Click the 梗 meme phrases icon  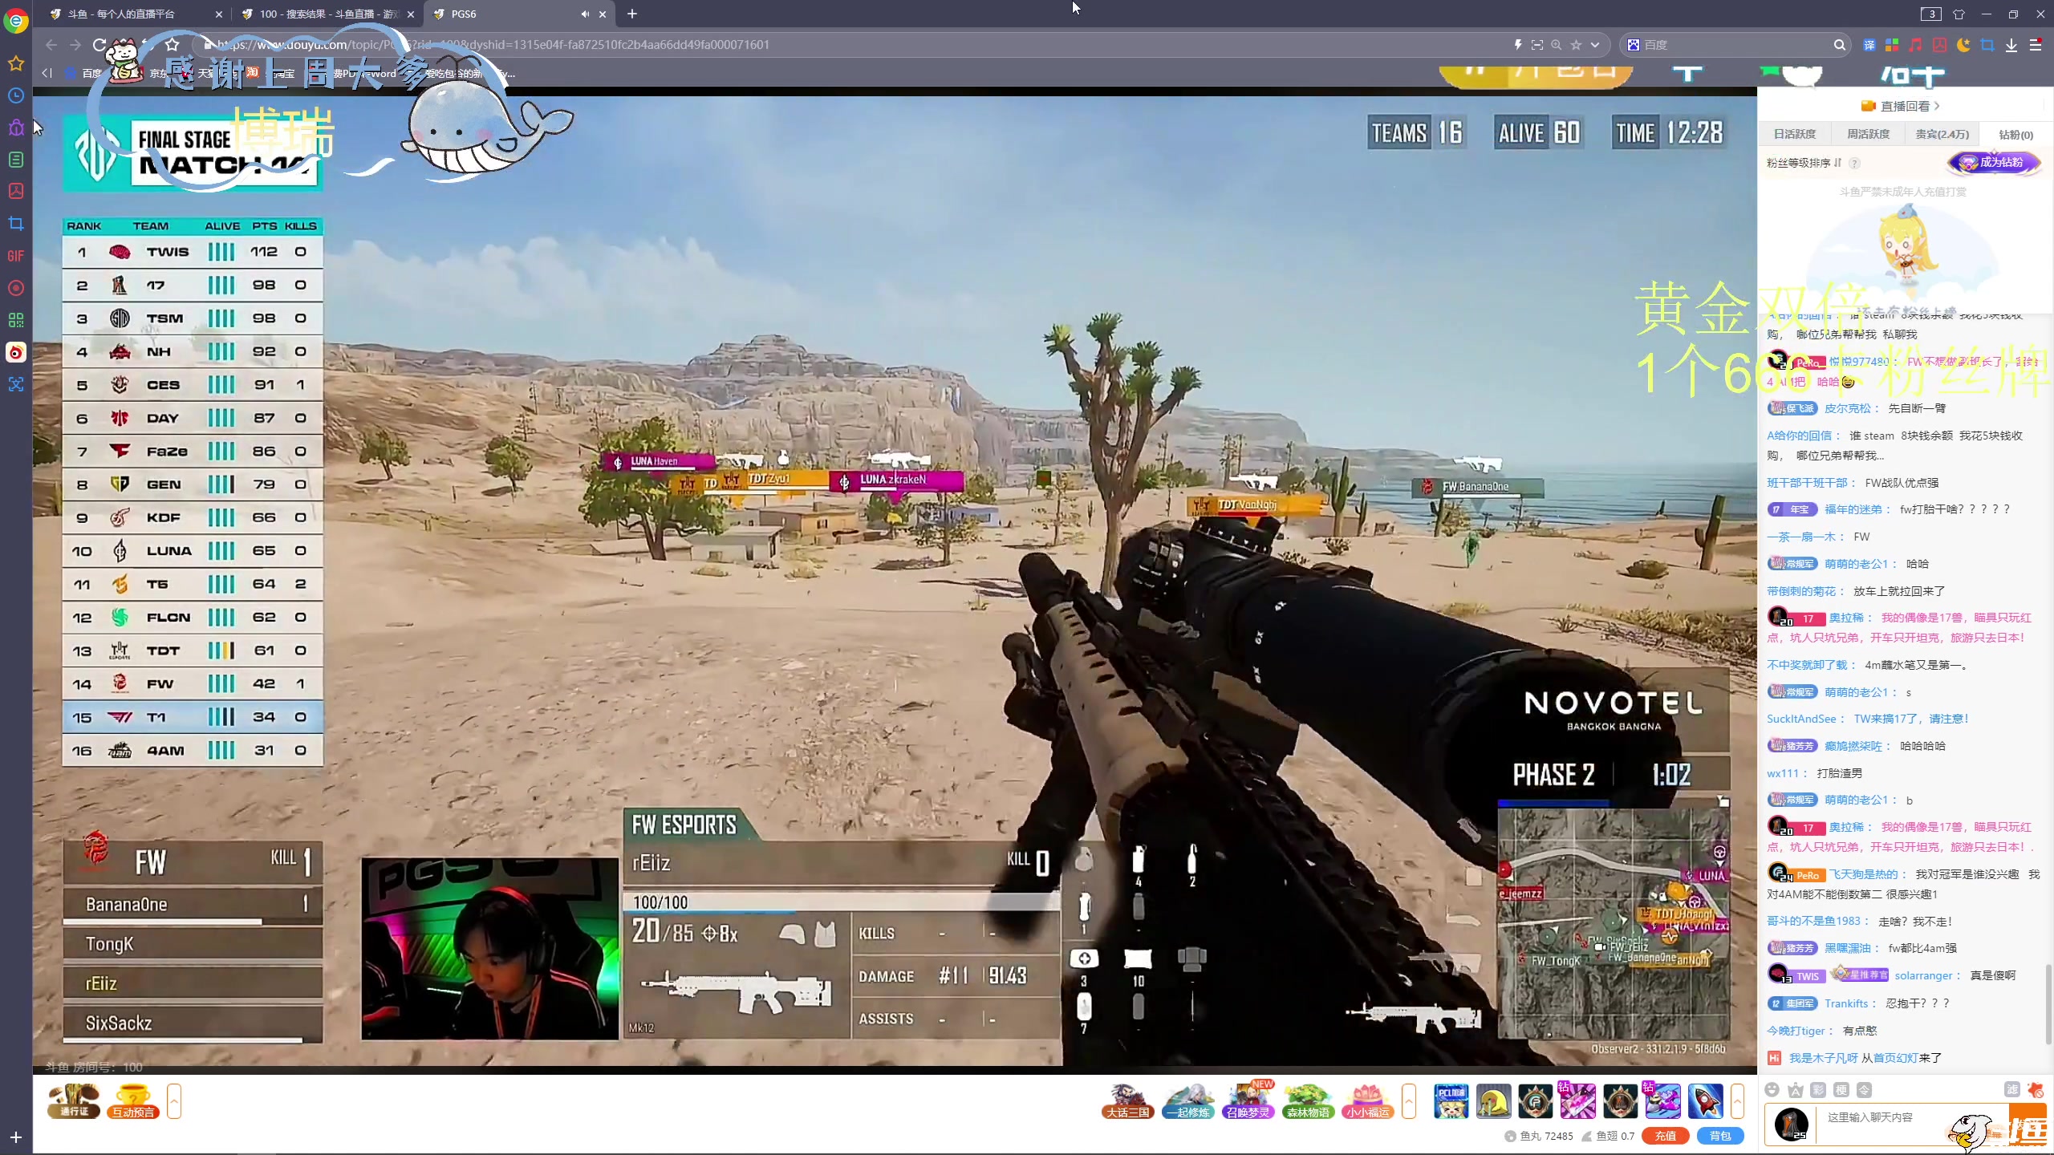[x=1841, y=1089]
